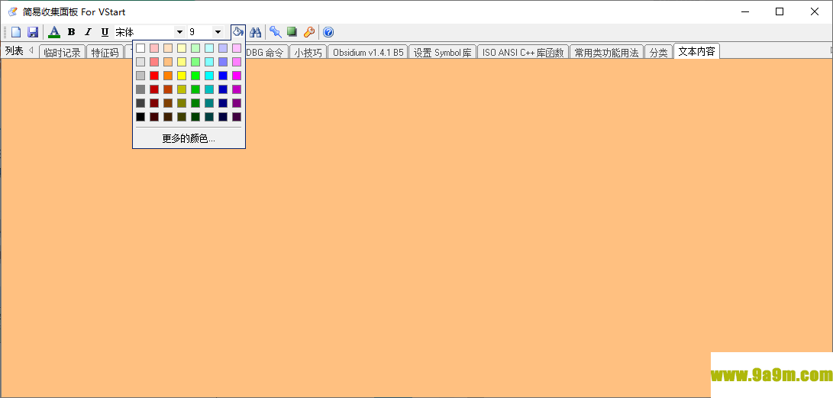The height and width of the screenshot is (398, 833).
Task: Toggle underline formatting
Action: (105, 32)
